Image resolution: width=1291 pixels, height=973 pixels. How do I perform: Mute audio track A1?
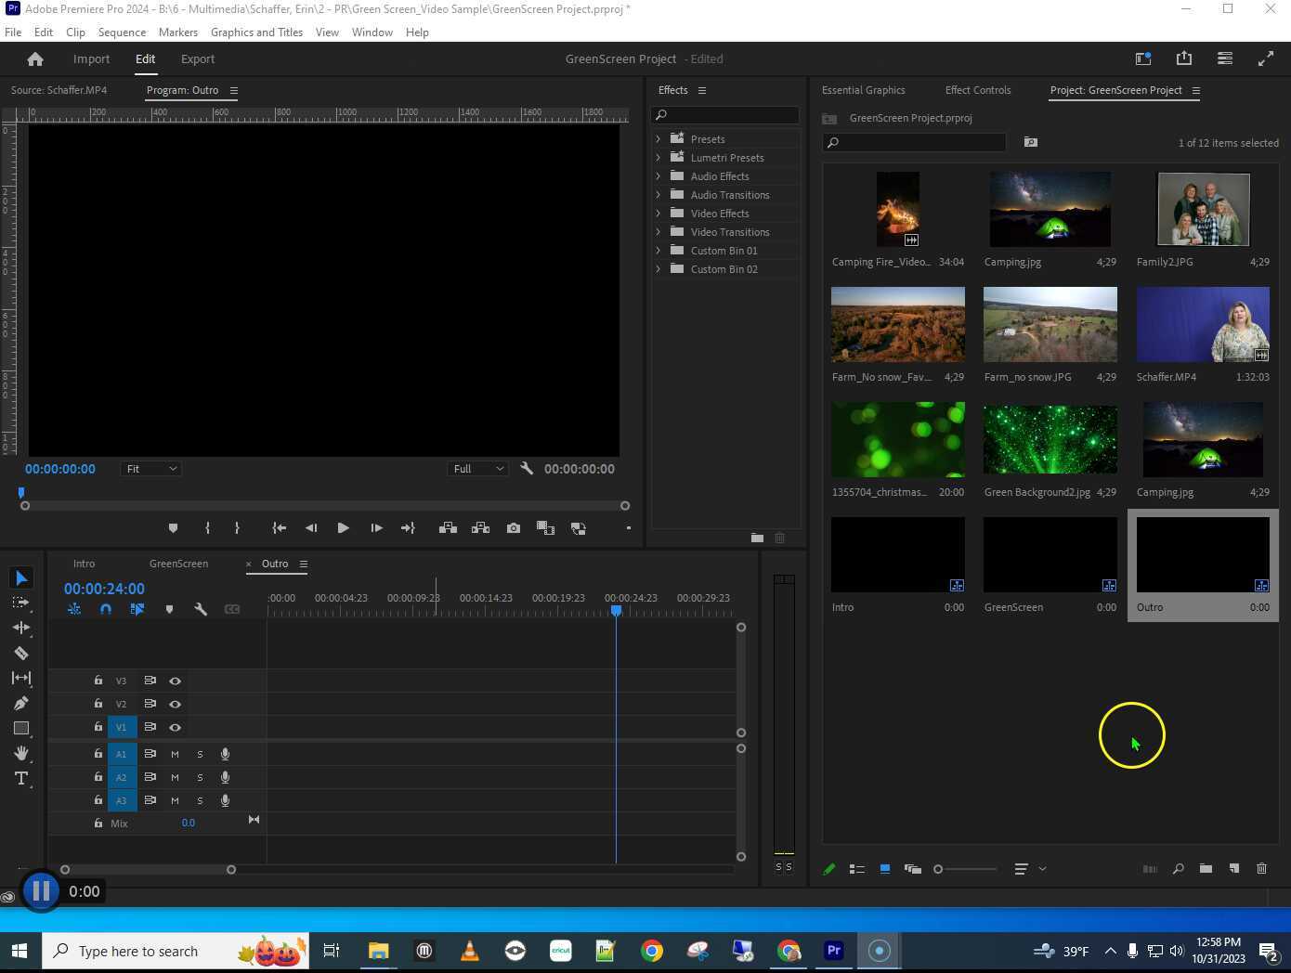[175, 754]
